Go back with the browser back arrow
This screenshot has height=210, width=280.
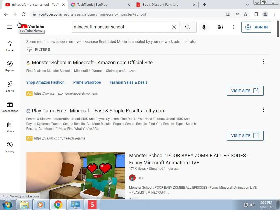pyautogui.click(x=6, y=14)
